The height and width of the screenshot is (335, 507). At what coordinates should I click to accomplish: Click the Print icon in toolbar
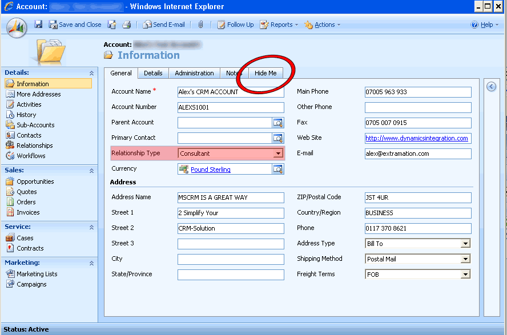click(x=127, y=25)
